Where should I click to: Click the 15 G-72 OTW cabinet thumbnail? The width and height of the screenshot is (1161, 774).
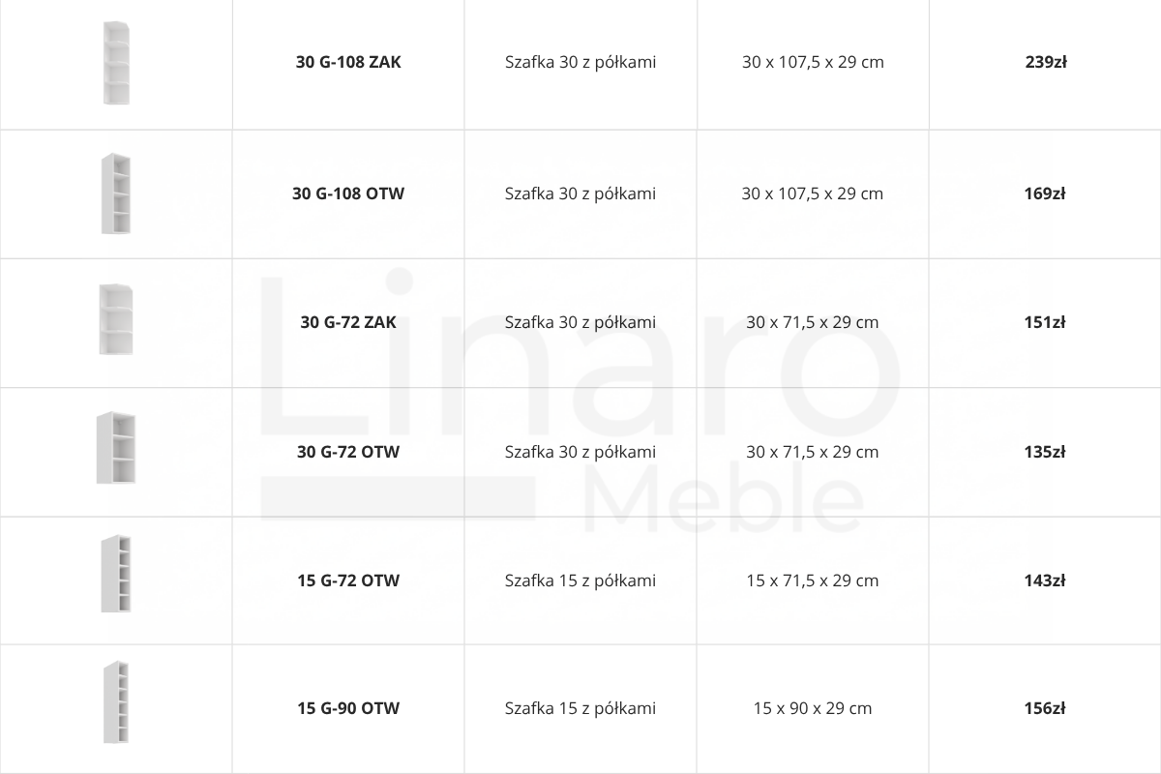point(116,574)
